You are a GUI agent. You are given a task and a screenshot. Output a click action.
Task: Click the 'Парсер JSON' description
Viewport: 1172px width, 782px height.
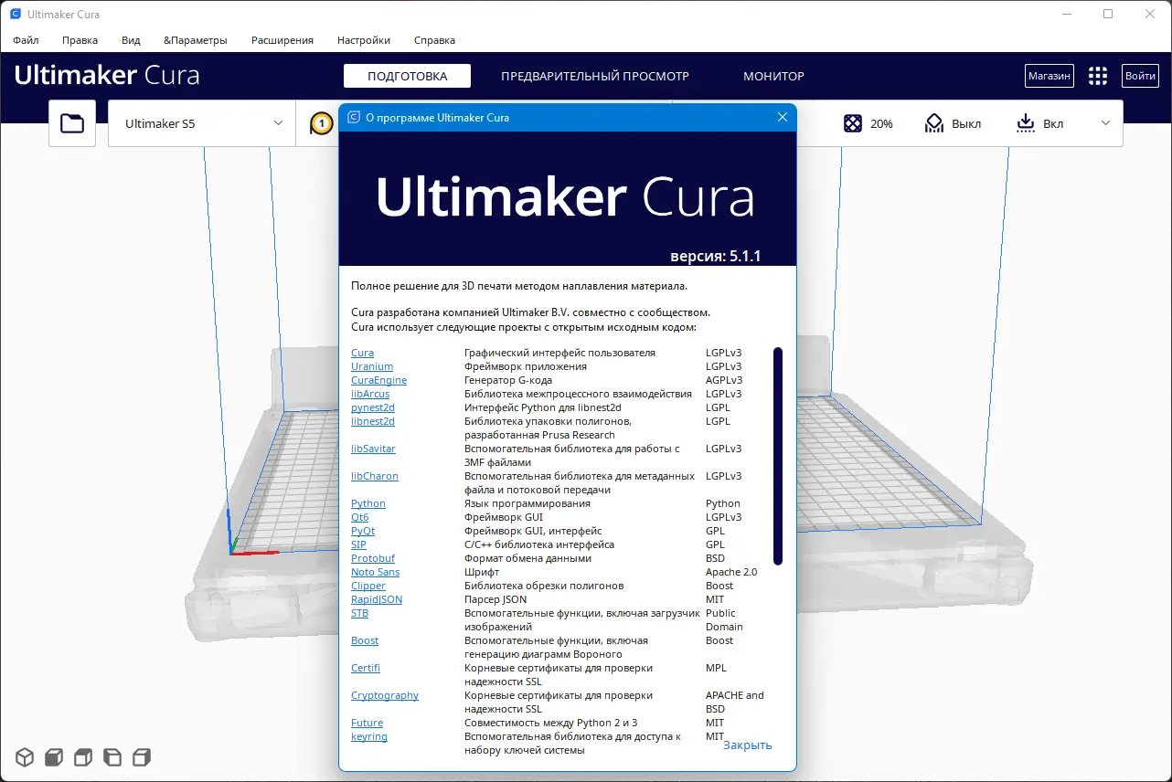click(x=495, y=599)
